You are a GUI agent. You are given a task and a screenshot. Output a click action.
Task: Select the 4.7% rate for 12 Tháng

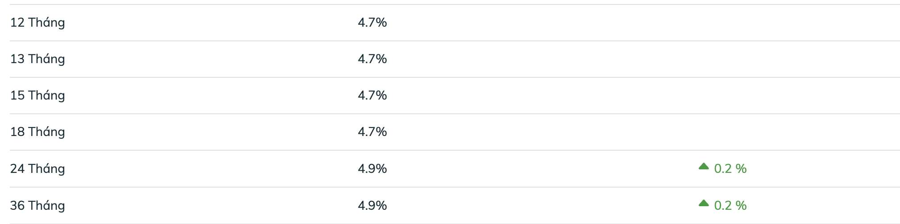tap(372, 22)
